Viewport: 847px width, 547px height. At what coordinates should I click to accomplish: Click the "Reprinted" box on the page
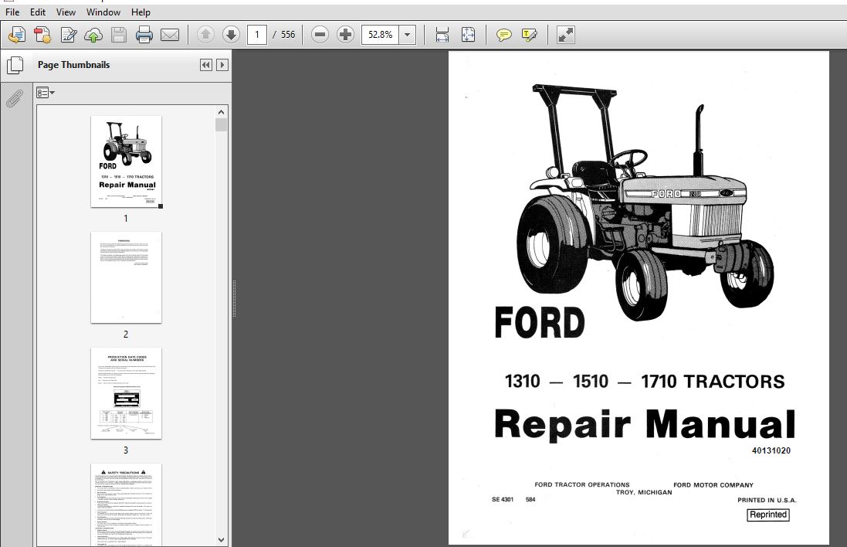[x=768, y=515]
